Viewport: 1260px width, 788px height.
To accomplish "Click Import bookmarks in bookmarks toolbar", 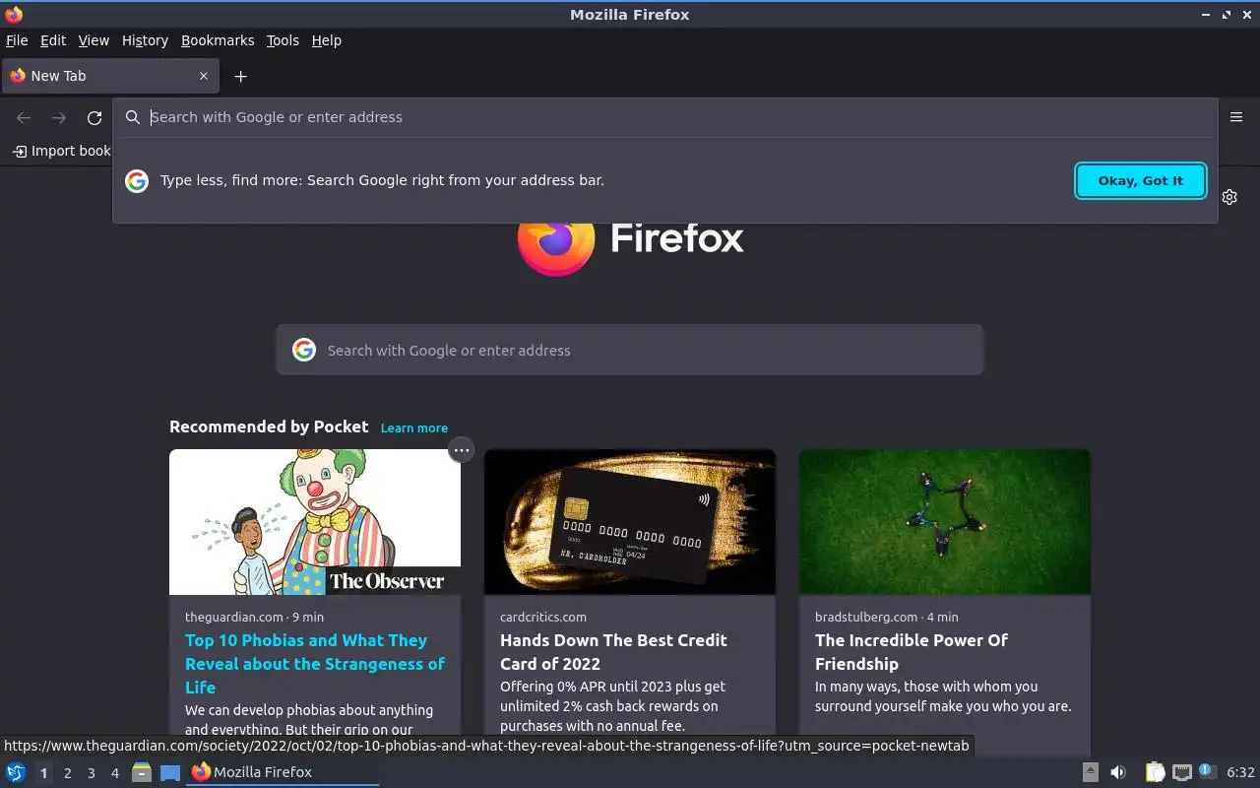I will tap(61, 151).
